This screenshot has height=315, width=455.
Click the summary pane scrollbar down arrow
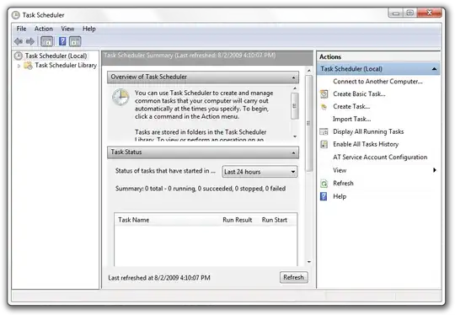(309, 262)
